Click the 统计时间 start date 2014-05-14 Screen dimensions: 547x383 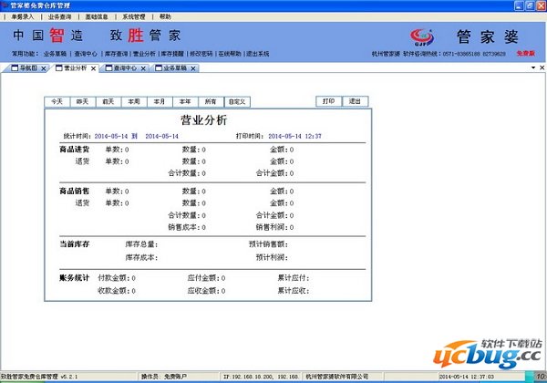click(111, 136)
